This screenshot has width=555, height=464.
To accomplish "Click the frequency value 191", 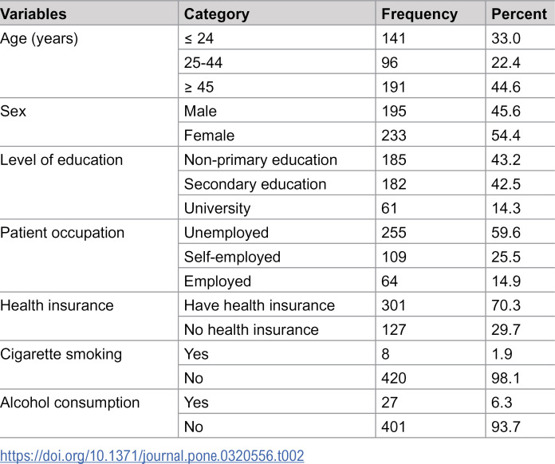I will click(x=393, y=87).
